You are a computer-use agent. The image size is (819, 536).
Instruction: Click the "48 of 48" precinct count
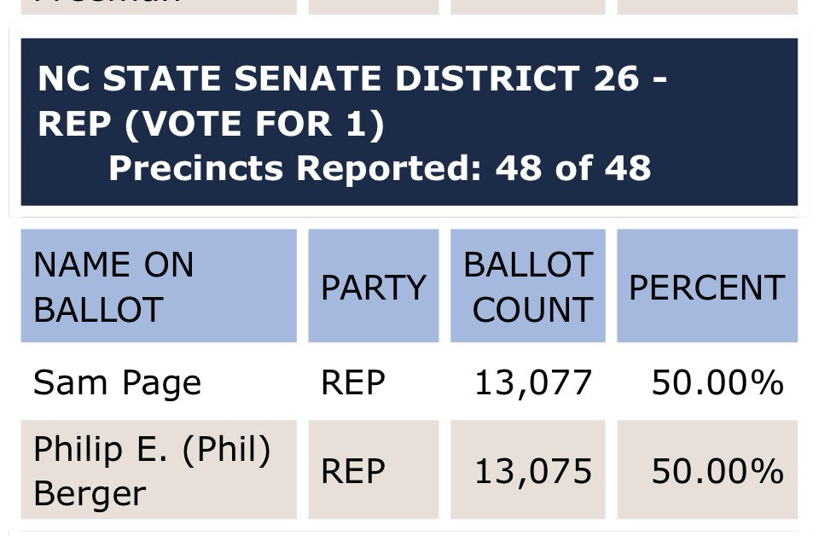coord(572,168)
